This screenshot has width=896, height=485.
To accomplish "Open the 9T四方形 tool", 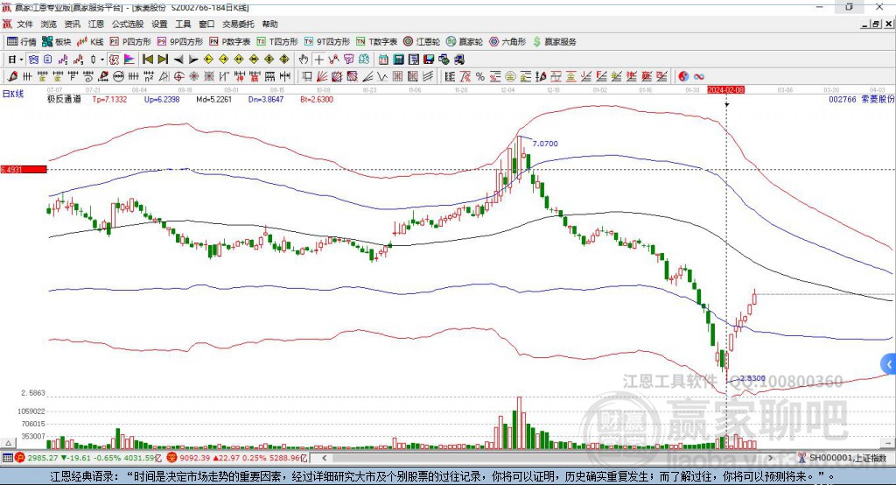I will tap(327, 42).
